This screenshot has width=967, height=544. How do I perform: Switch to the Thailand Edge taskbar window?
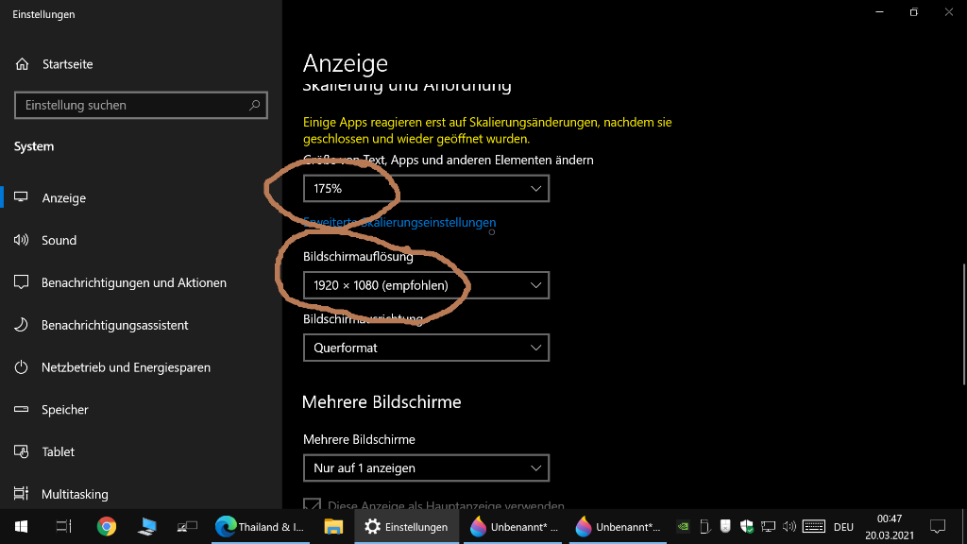pyautogui.click(x=261, y=527)
